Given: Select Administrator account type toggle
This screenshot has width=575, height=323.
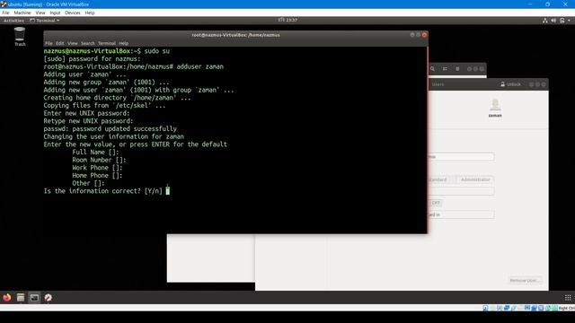Looking at the screenshot, I should click(x=475, y=179).
